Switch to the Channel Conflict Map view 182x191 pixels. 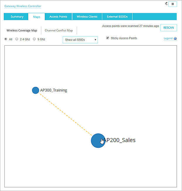59,30
